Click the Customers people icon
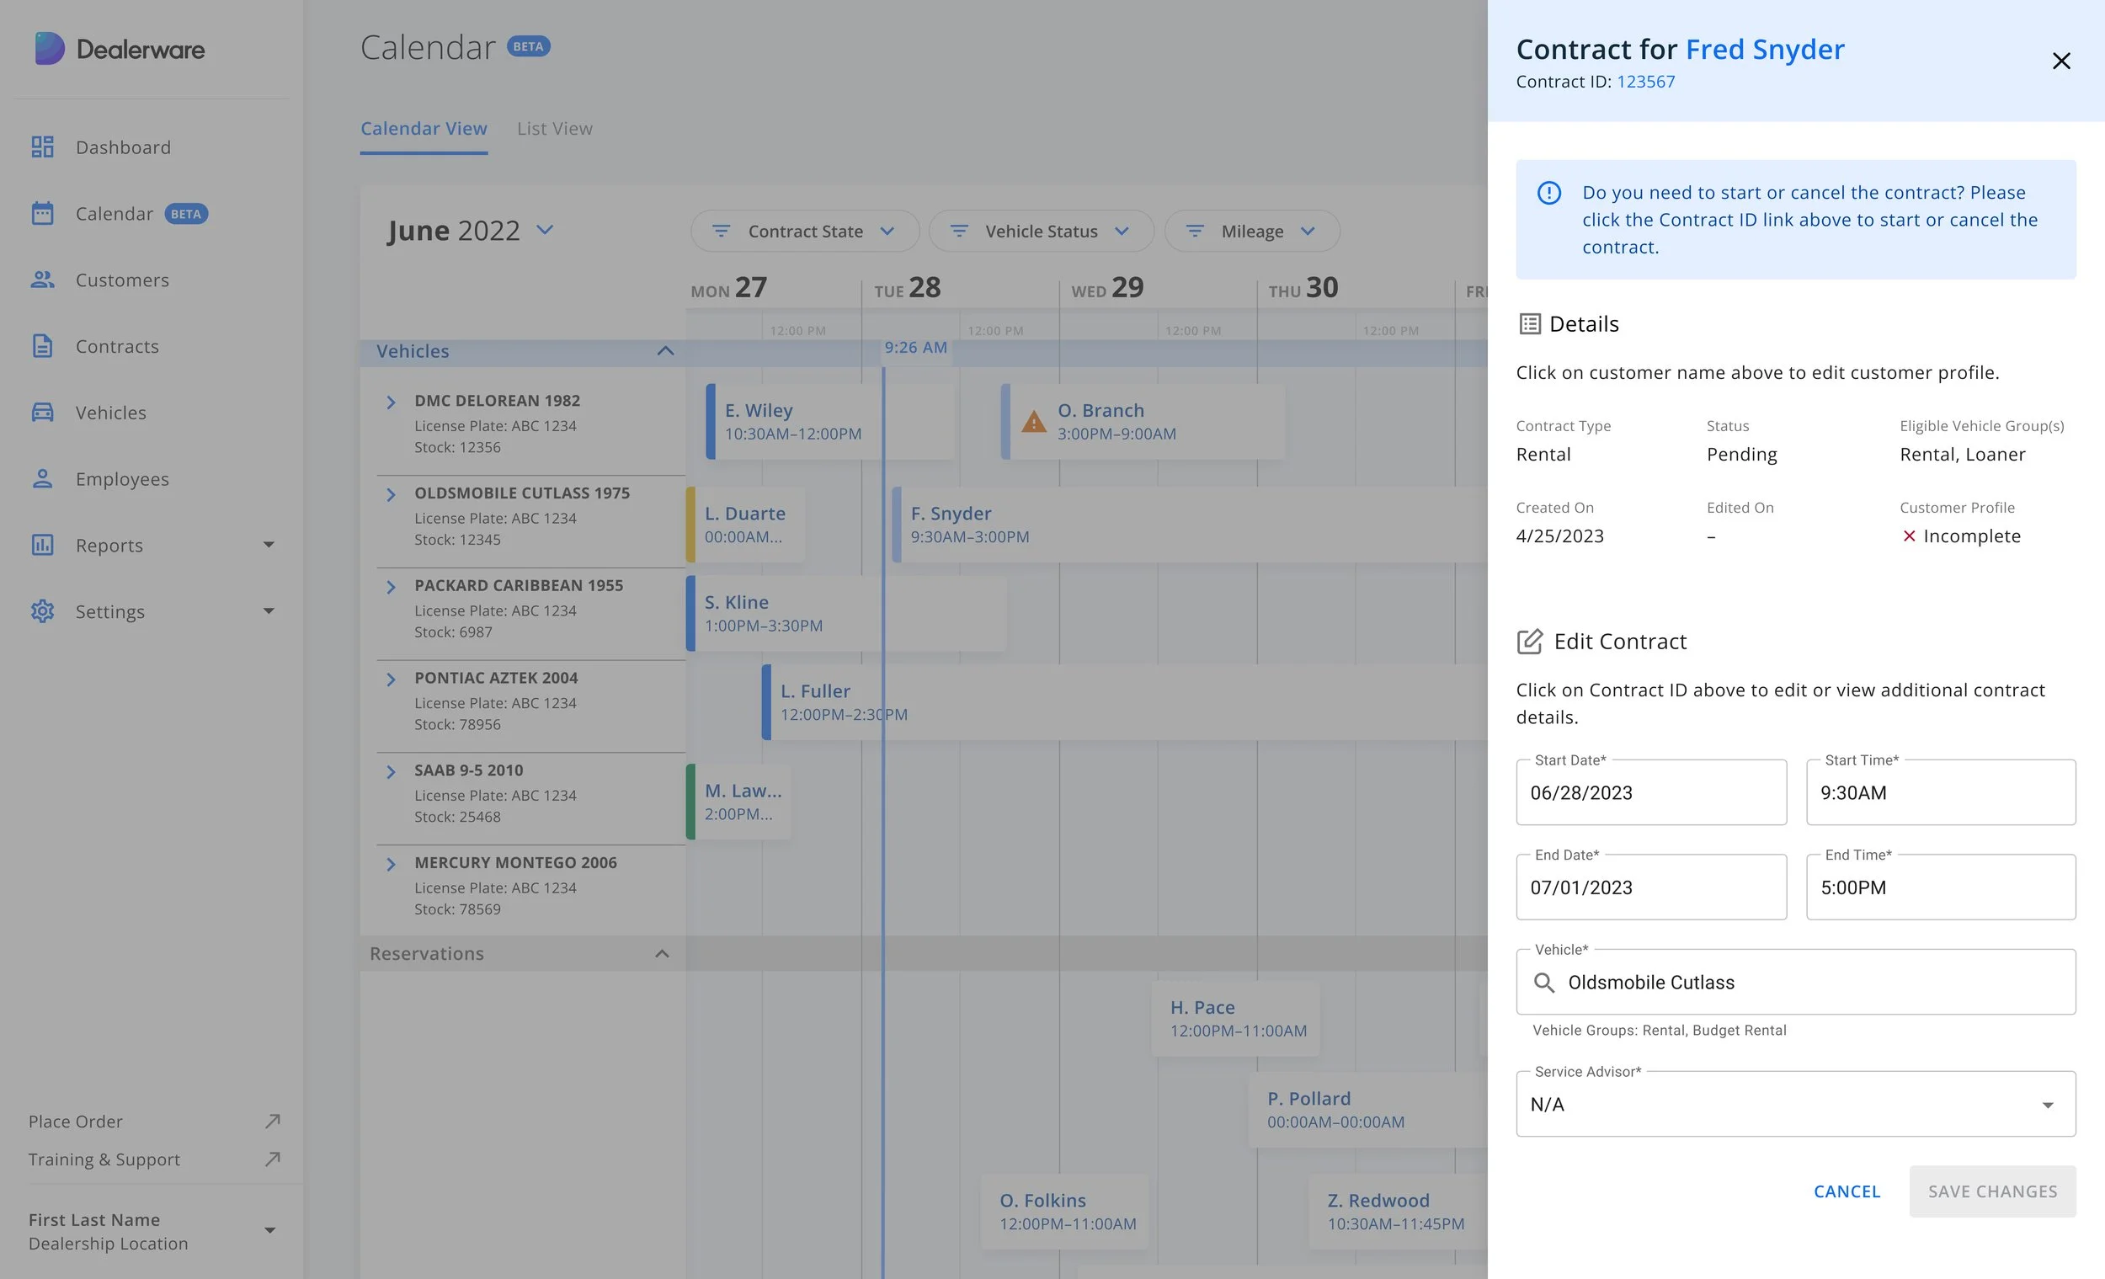Screen dimensions: 2105x1279 tap(43, 280)
